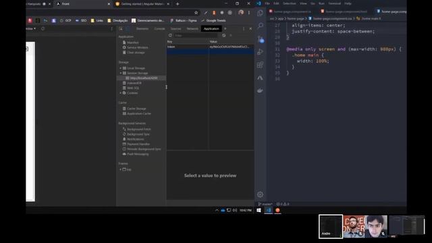Expand the Local Storage tree node
Image resolution: width=432 pixels, height=243 pixels.
pyautogui.click(x=120, y=68)
